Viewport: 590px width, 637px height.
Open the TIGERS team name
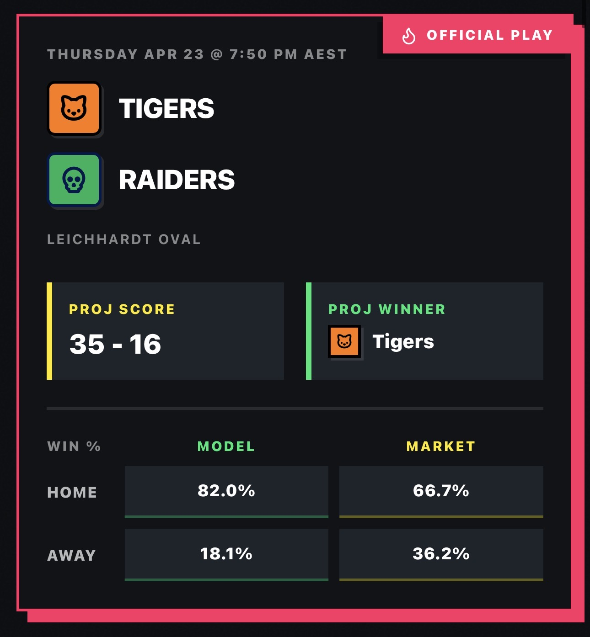point(166,109)
